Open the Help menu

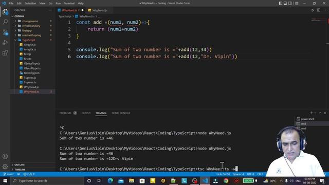point(81,3)
